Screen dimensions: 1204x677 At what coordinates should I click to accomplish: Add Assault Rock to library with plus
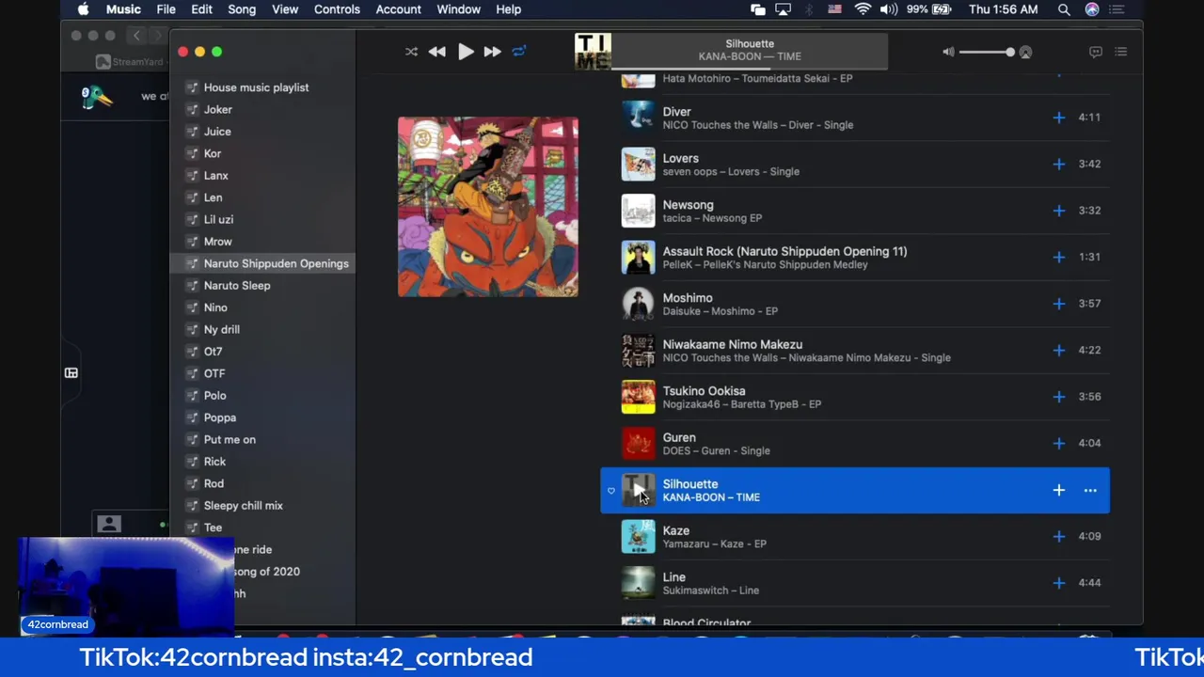(1059, 257)
